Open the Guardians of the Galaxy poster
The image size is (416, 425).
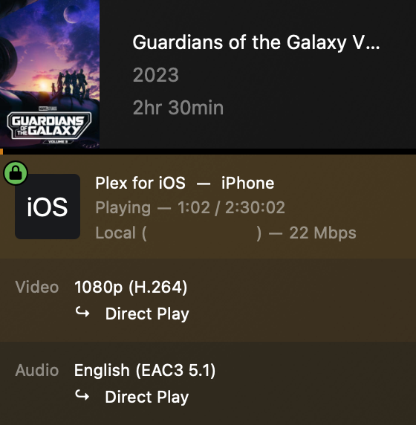point(50,74)
